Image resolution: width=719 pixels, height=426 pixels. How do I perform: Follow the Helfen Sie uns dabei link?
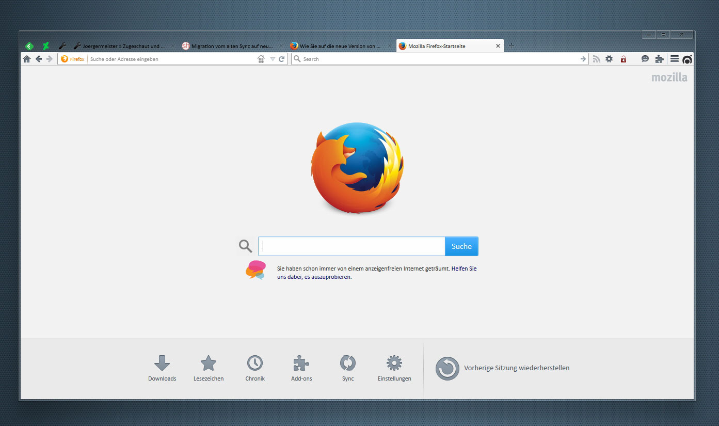377,273
